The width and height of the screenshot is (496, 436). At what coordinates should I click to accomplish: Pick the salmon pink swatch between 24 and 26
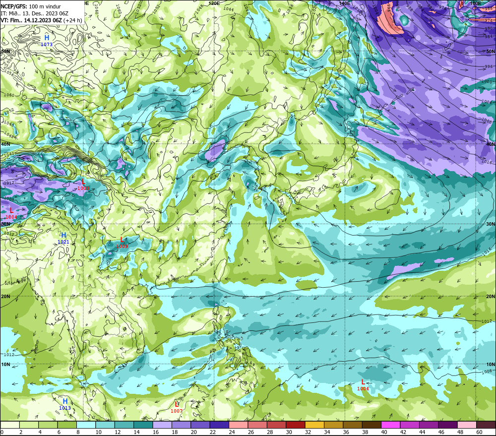[x=239, y=425]
